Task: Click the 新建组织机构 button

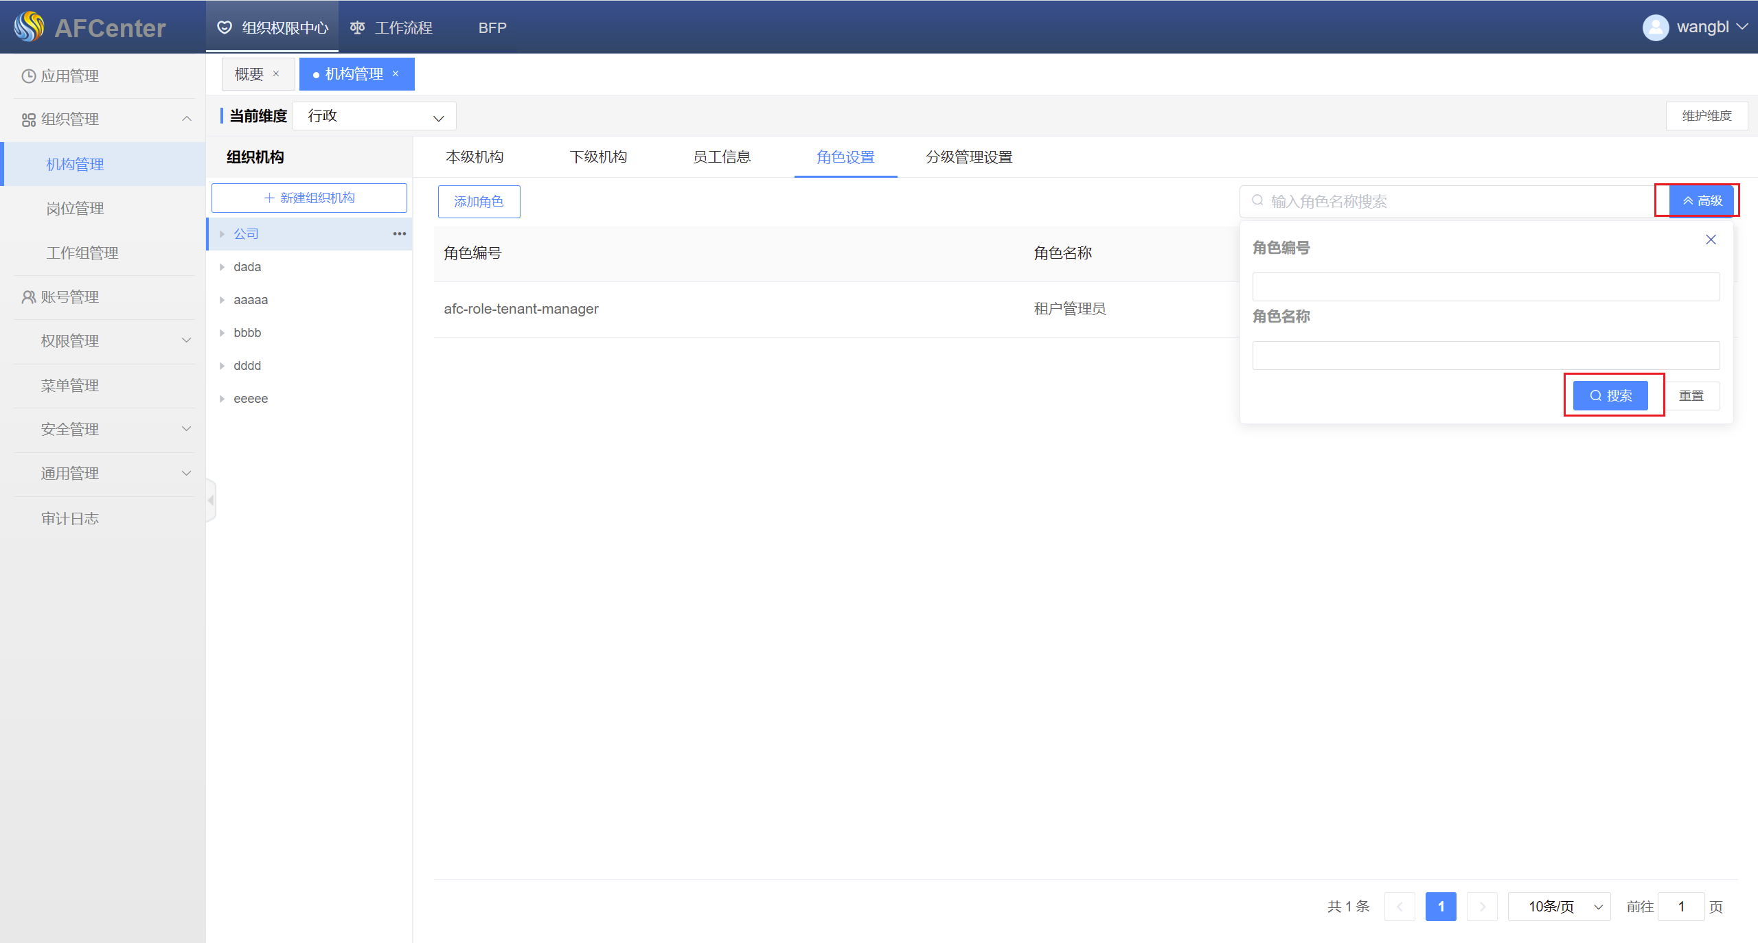Action: 309,198
